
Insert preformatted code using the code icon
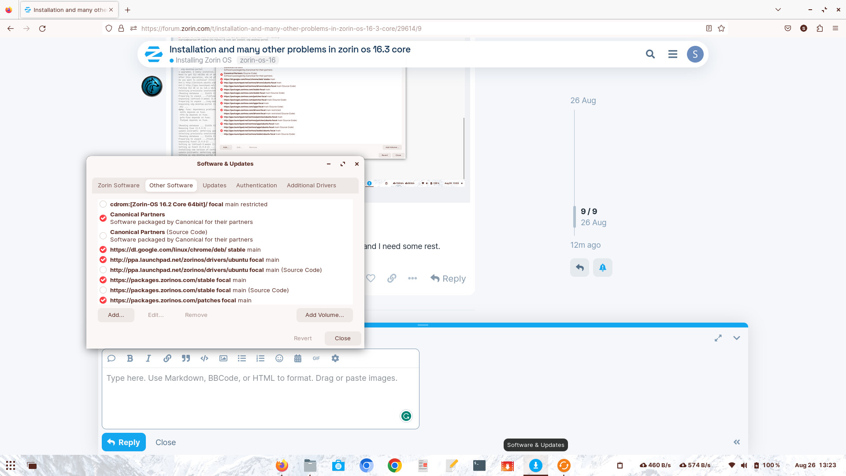(x=204, y=358)
